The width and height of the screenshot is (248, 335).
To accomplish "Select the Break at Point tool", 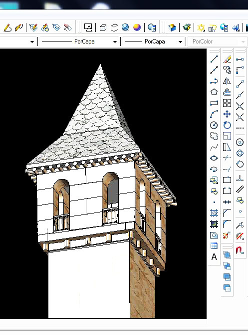I will click(x=227, y=180).
